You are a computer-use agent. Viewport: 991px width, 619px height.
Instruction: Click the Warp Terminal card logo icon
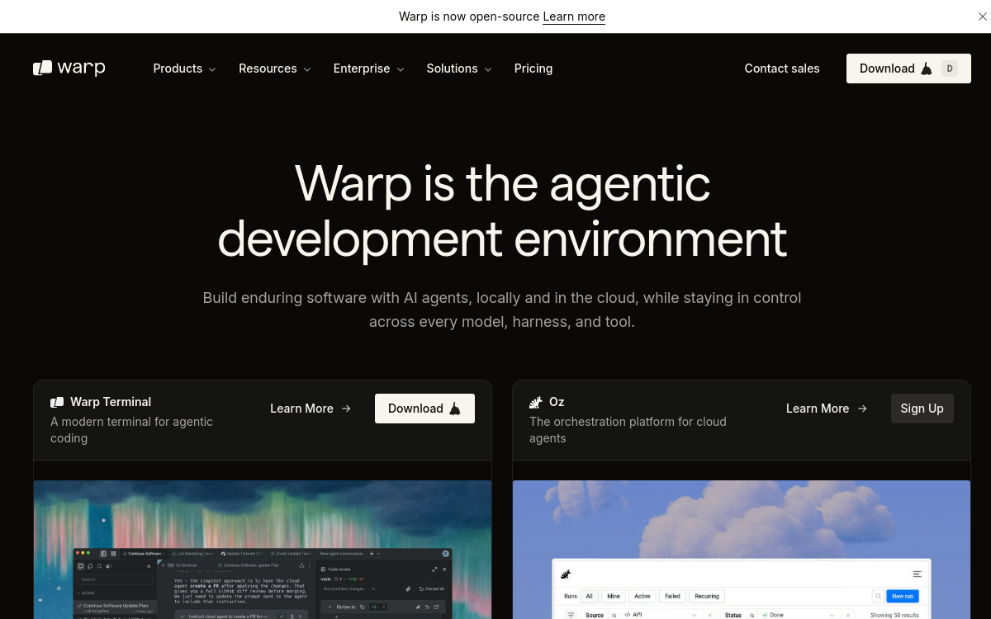pyautogui.click(x=57, y=402)
